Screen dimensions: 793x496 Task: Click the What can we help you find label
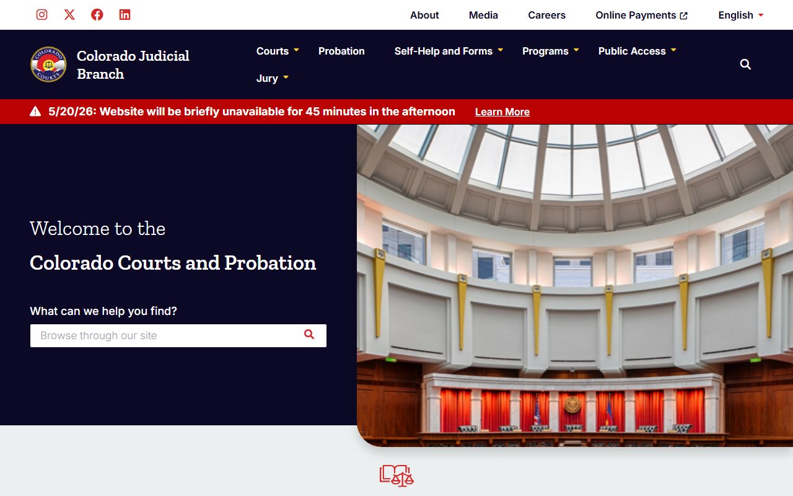click(x=103, y=311)
